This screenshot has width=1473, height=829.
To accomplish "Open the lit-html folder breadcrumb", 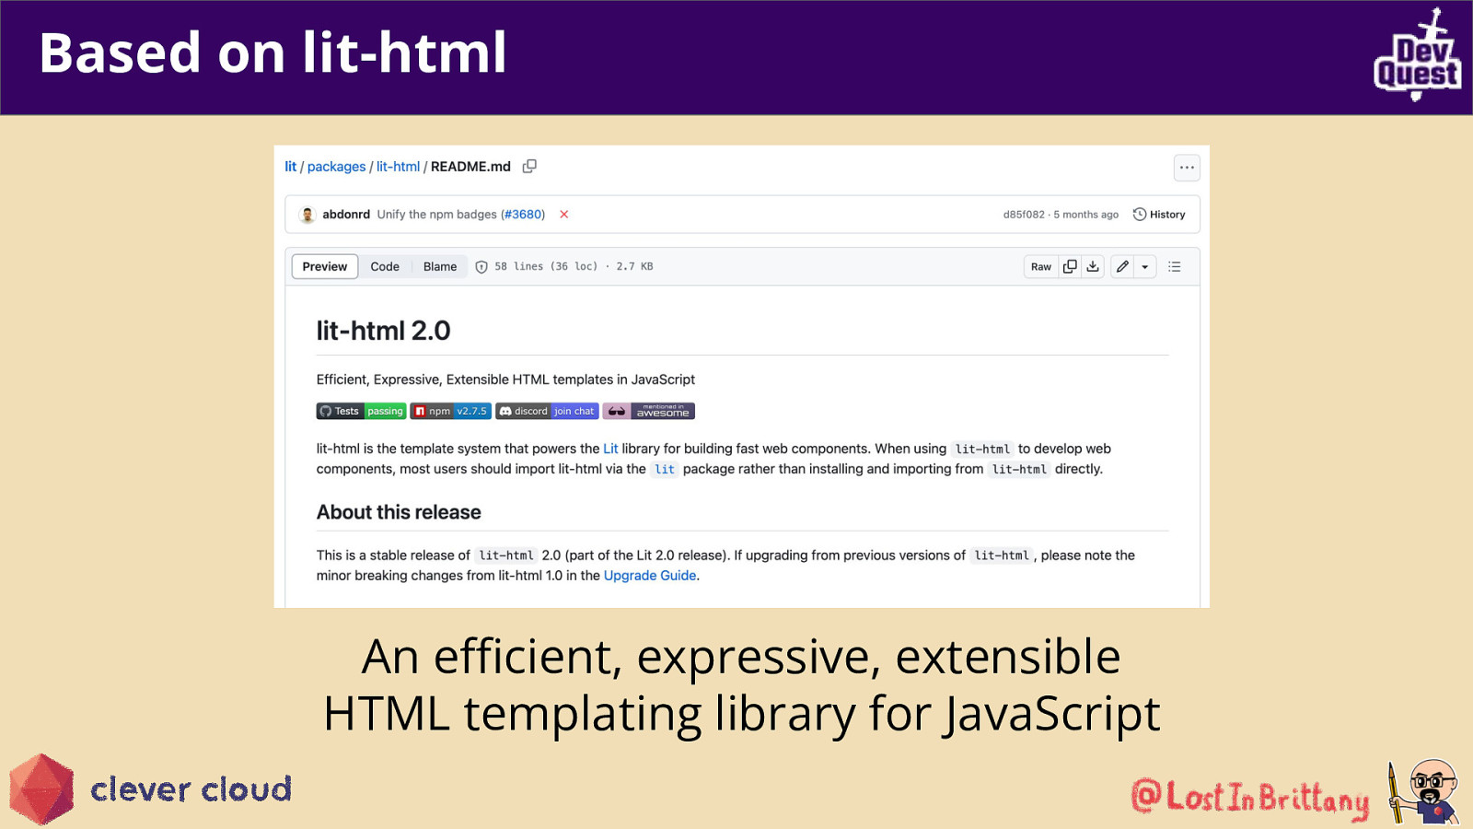I will [398, 167].
